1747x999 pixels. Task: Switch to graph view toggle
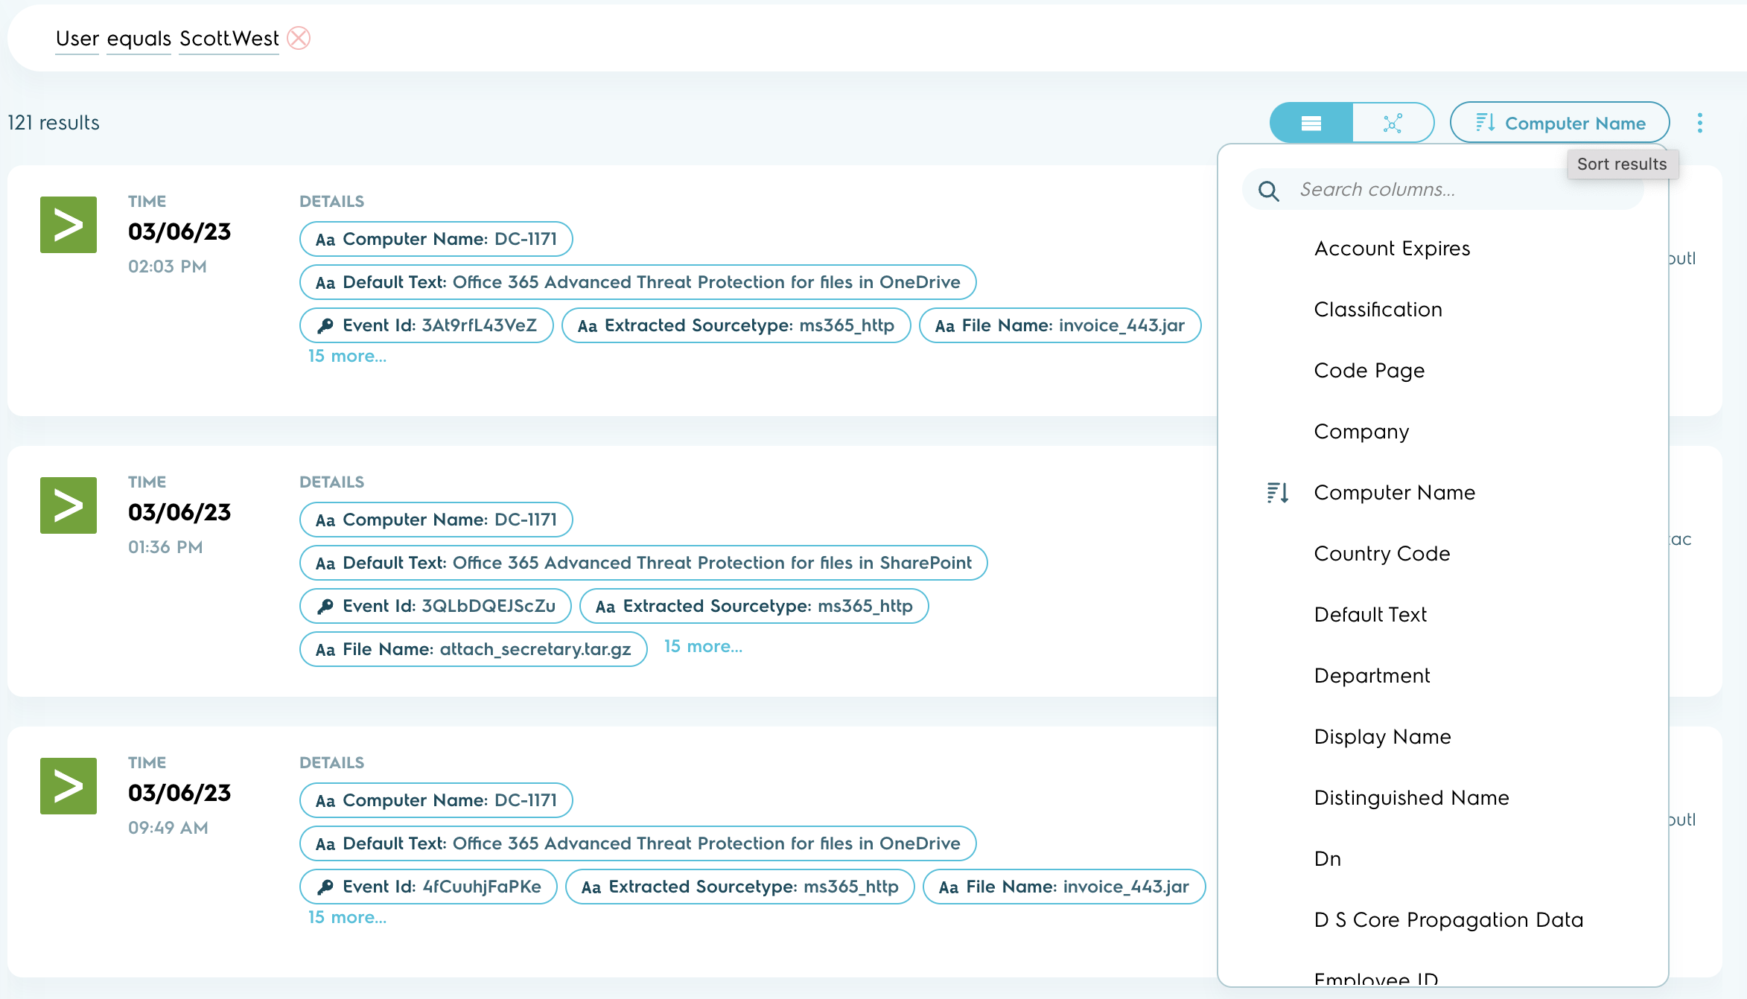1393,123
